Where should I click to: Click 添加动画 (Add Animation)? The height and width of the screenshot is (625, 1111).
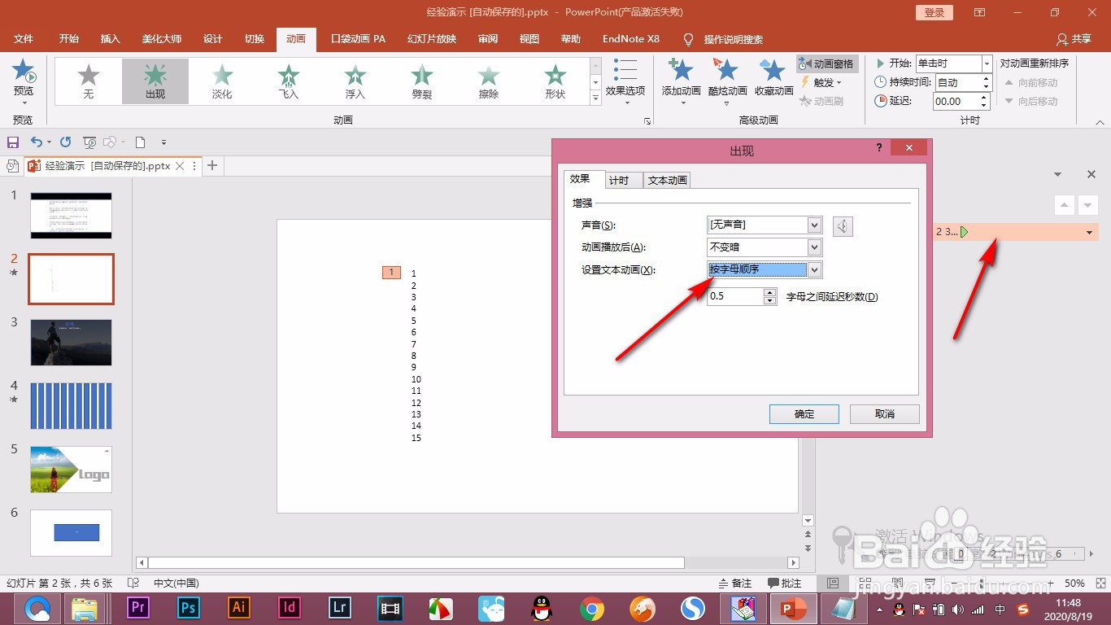tap(680, 81)
